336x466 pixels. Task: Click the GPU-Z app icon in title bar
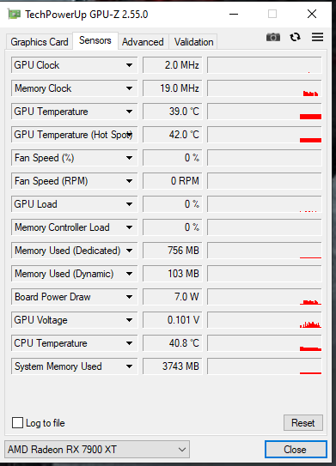[15, 14]
